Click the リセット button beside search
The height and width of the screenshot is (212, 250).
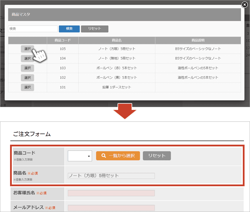(x=95, y=29)
